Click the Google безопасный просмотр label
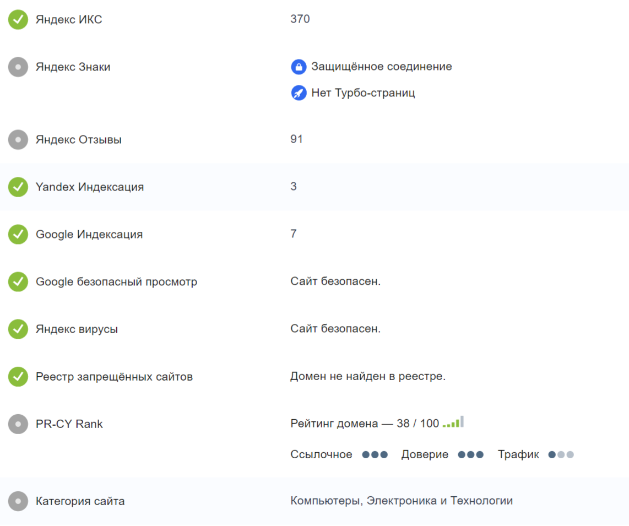Image resolution: width=629 pixels, height=526 pixels. click(x=117, y=281)
